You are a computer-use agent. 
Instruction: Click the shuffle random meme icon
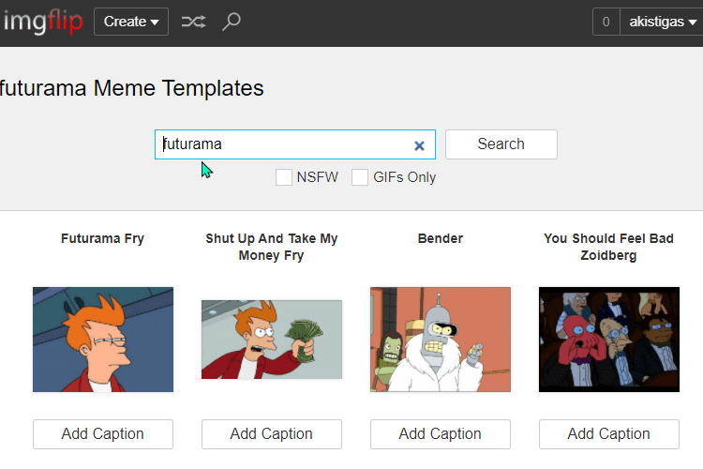193,22
